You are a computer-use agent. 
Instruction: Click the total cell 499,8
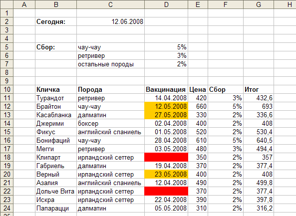[259, 183]
